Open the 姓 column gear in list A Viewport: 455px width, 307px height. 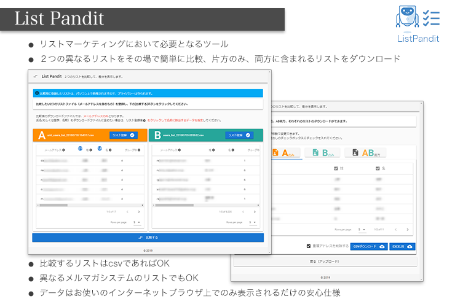pyautogui.click(x=91, y=150)
